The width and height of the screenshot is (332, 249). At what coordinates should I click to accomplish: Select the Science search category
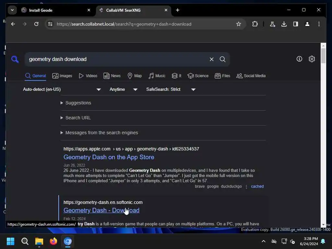(198, 76)
